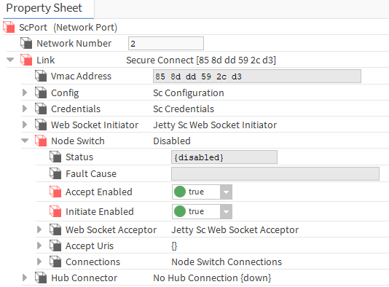Click the Fault Cause property icon
This screenshot has height=287, width=389.
point(55,173)
